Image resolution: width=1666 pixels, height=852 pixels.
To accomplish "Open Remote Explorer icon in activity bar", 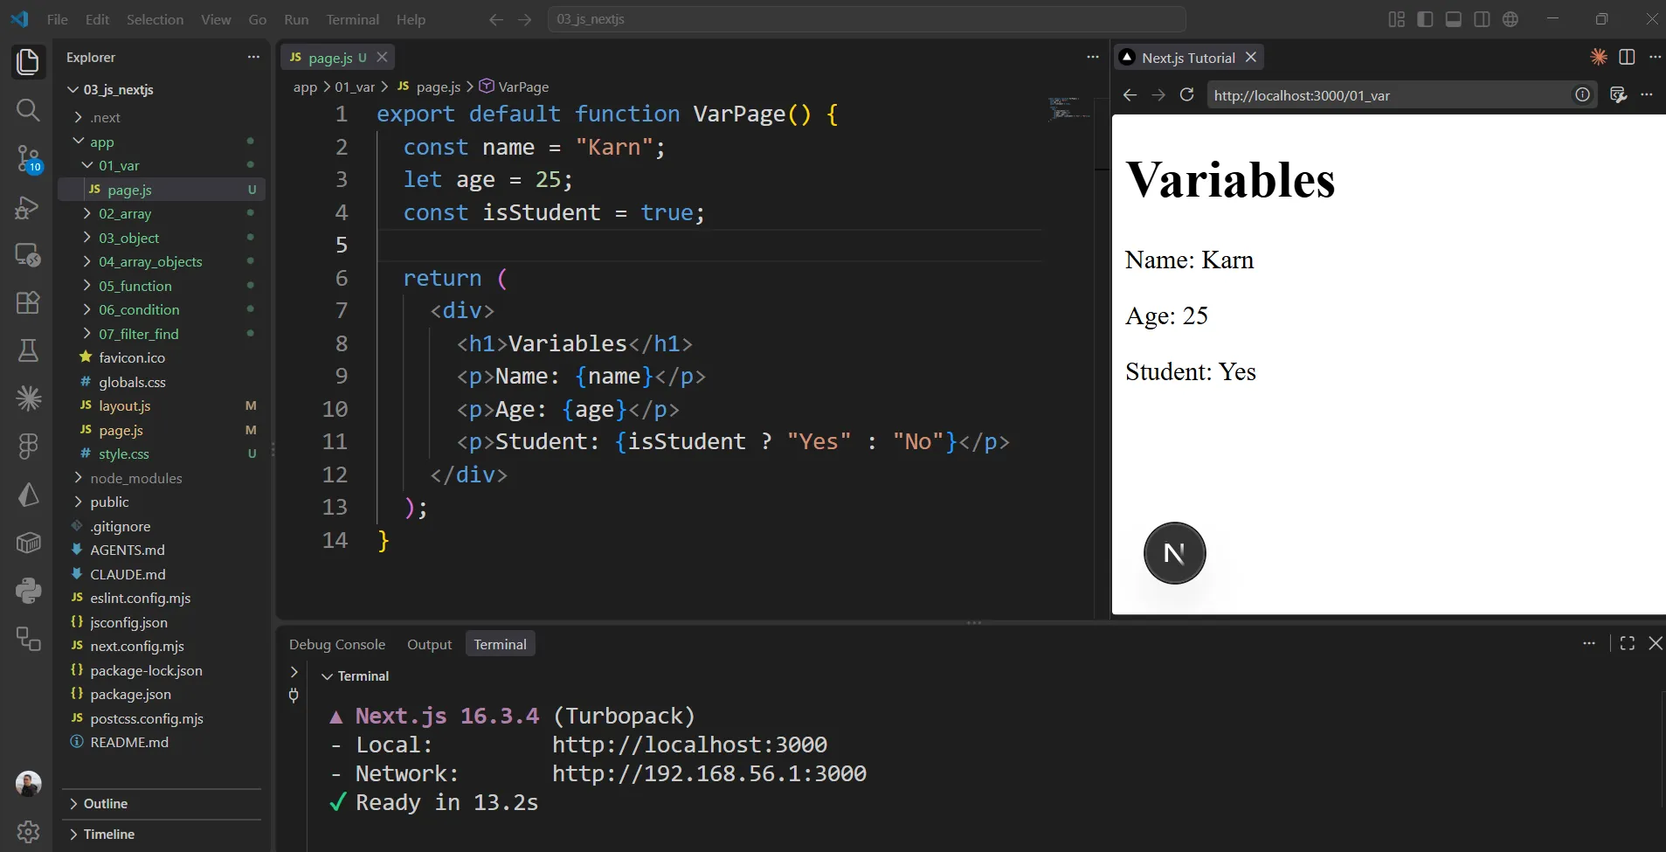I will (x=28, y=254).
